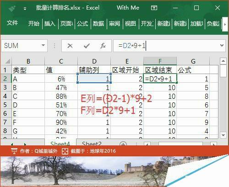Image resolution: width=229 pixels, height=187 pixels.
Task: Select row 1 header
Action: point(5,70)
